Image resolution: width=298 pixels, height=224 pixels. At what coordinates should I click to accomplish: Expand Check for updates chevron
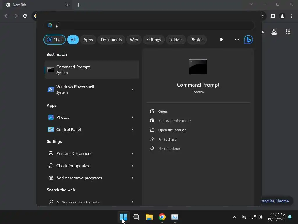point(132,166)
